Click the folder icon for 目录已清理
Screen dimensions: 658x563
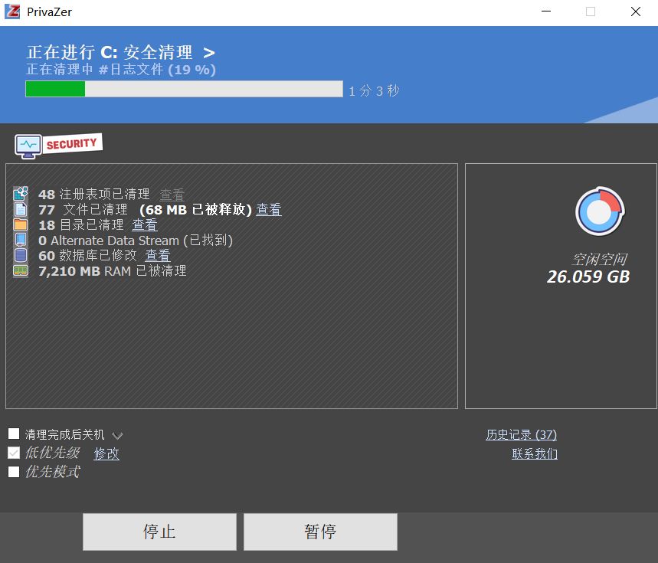point(21,225)
